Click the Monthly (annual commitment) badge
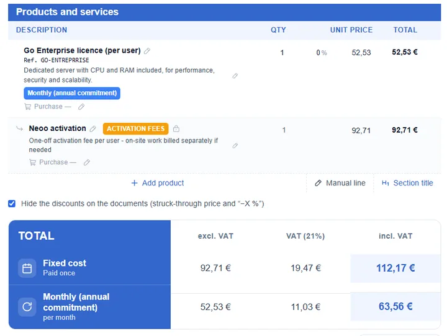This screenshot has height=336, width=447. coord(72,93)
